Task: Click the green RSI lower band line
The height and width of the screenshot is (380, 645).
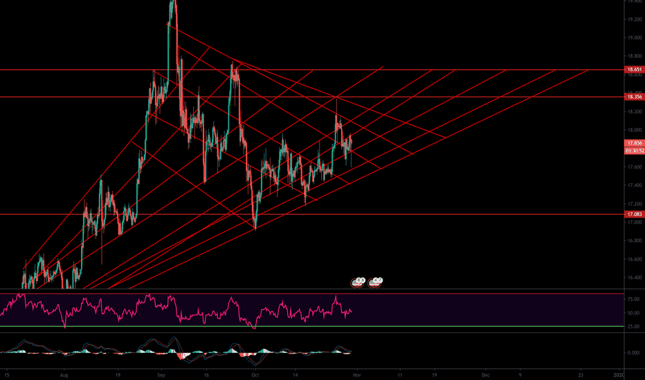Action: point(312,327)
